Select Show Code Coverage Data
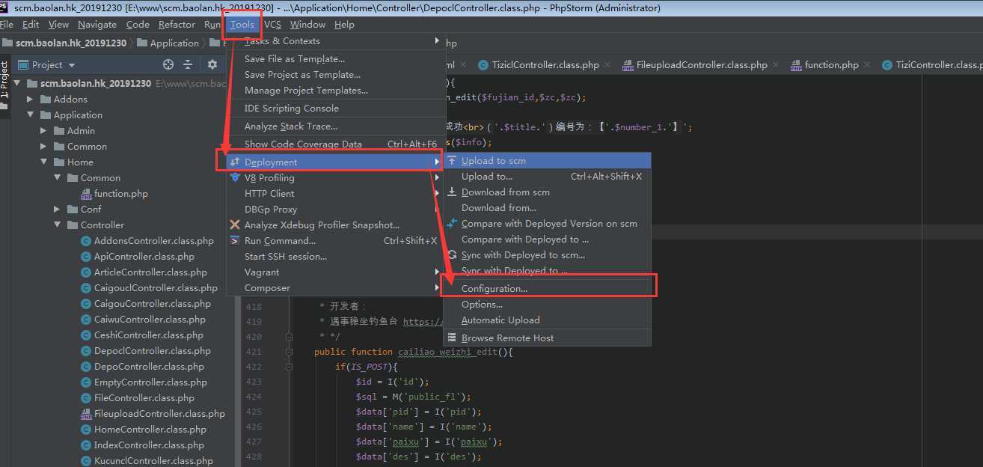Screen dimensions: 983x467 click(334, 144)
